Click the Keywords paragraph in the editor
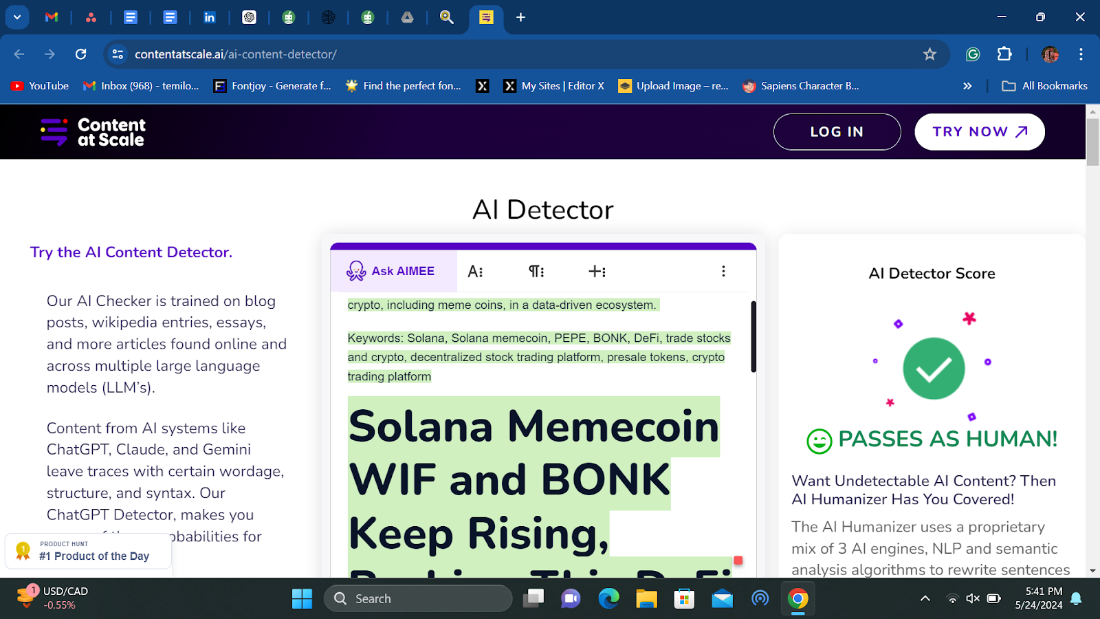The image size is (1100, 619). click(539, 357)
